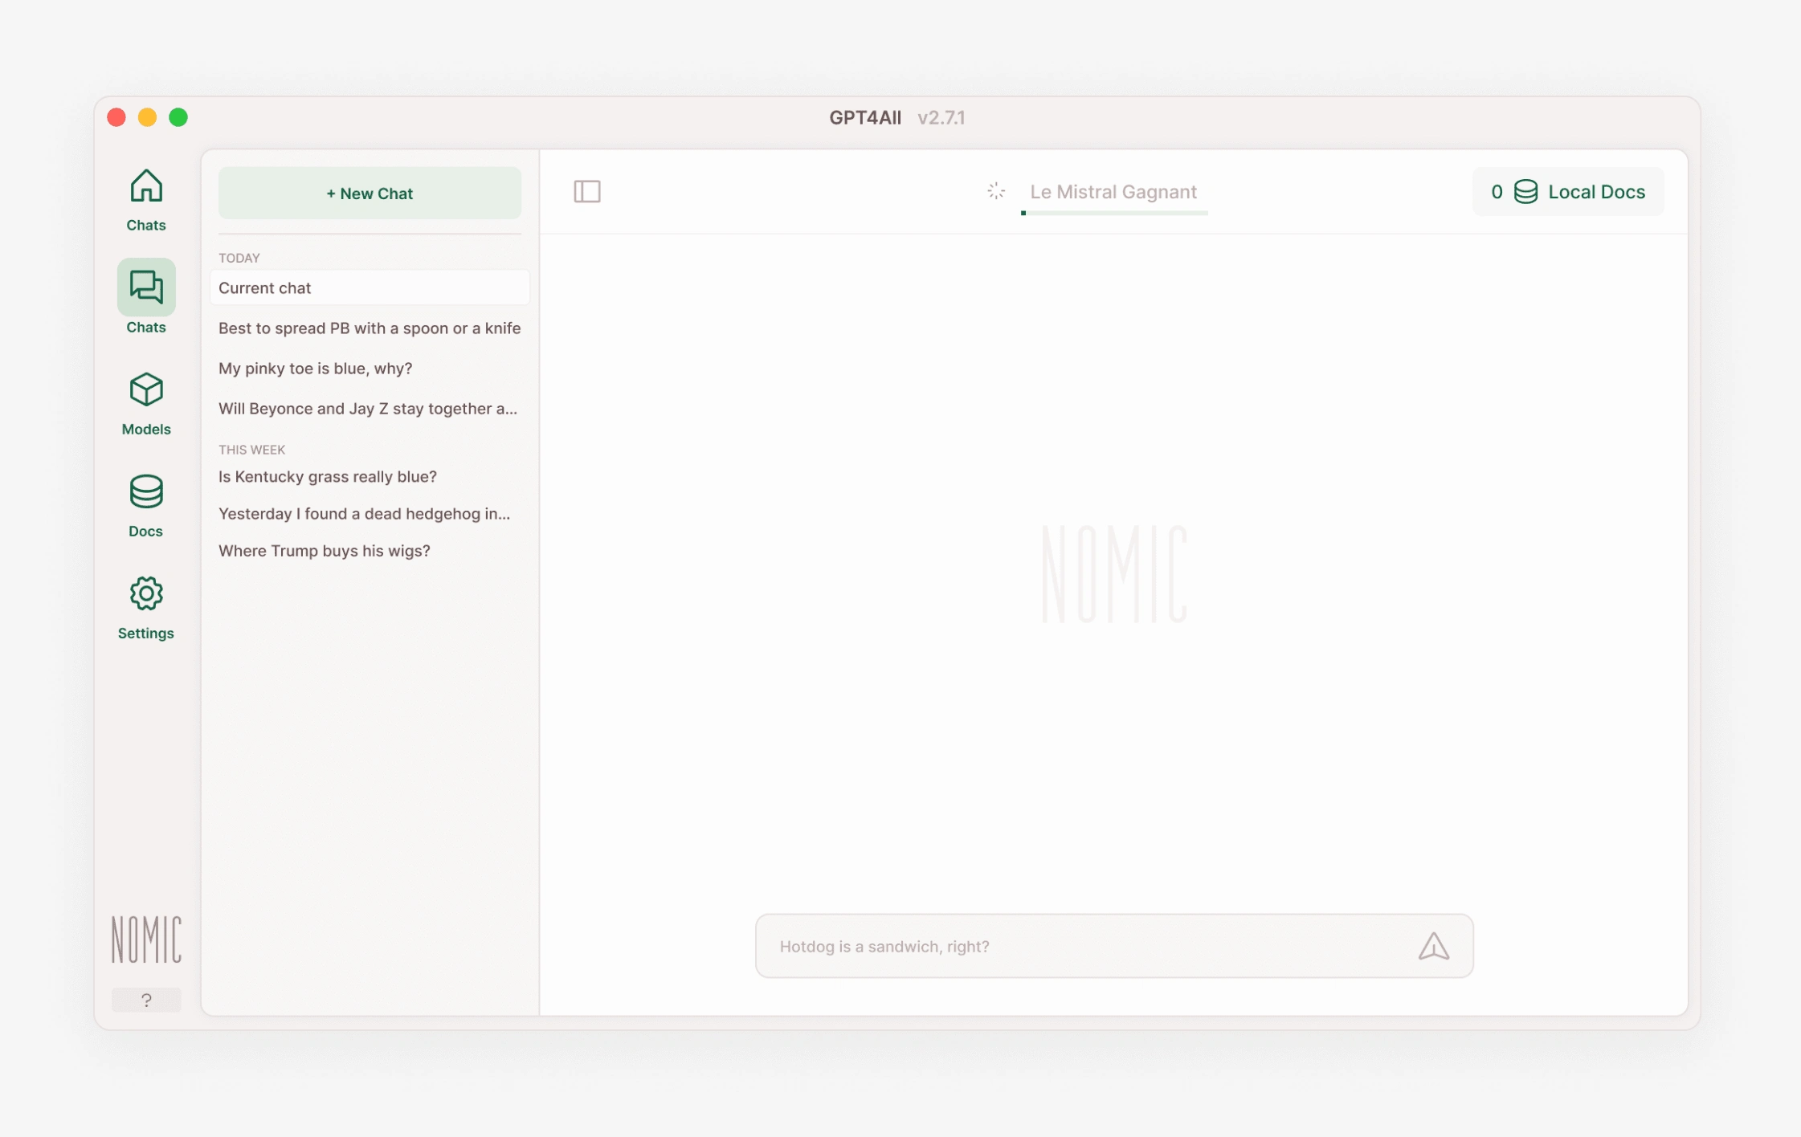Click the question mark help button

(x=146, y=1000)
